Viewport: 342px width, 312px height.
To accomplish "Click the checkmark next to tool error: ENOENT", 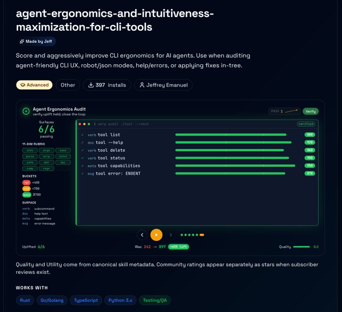I will (82, 174).
